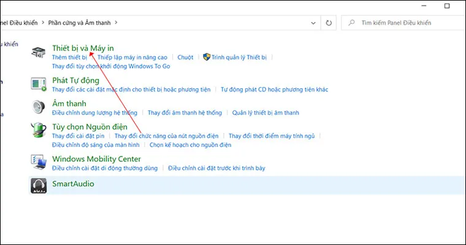Refresh the Control Panel view
The height and width of the screenshot is (245, 466).
(329, 23)
